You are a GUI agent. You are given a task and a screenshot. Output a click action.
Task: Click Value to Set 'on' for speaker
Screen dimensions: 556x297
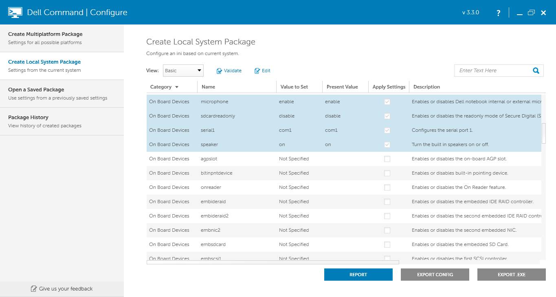[282, 145]
